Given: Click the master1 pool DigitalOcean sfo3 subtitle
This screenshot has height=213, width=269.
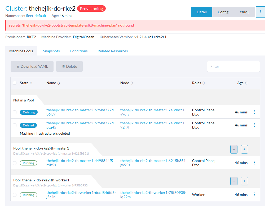Looking at the screenshot, I should pyautogui.click(x=51, y=154).
